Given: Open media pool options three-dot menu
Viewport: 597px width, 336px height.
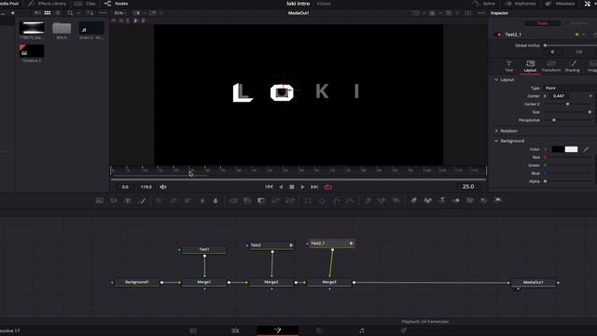Looking at the screenshot, I should 103,13.
